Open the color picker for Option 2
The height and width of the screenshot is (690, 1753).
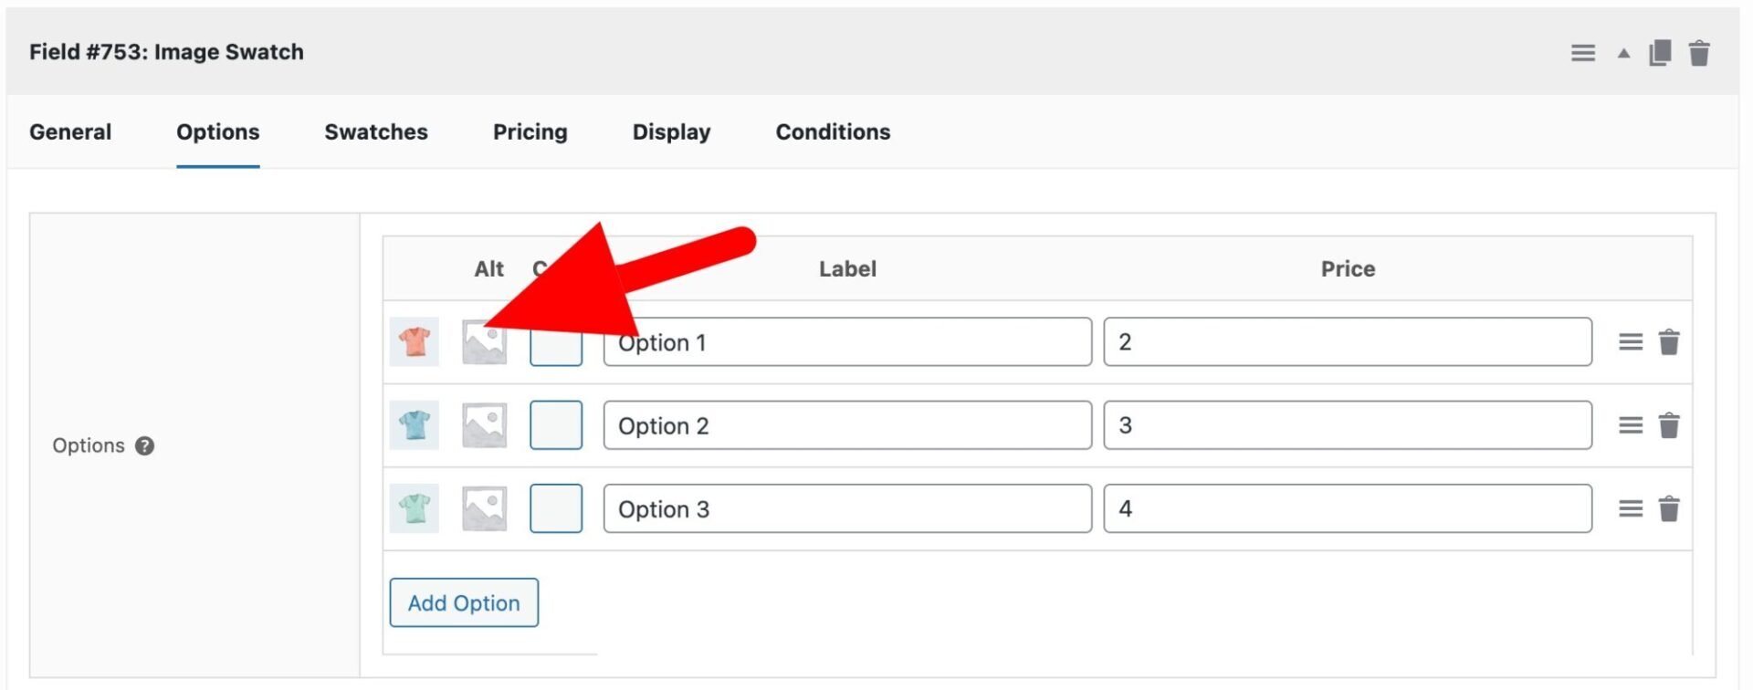click(x=555, y=425)
